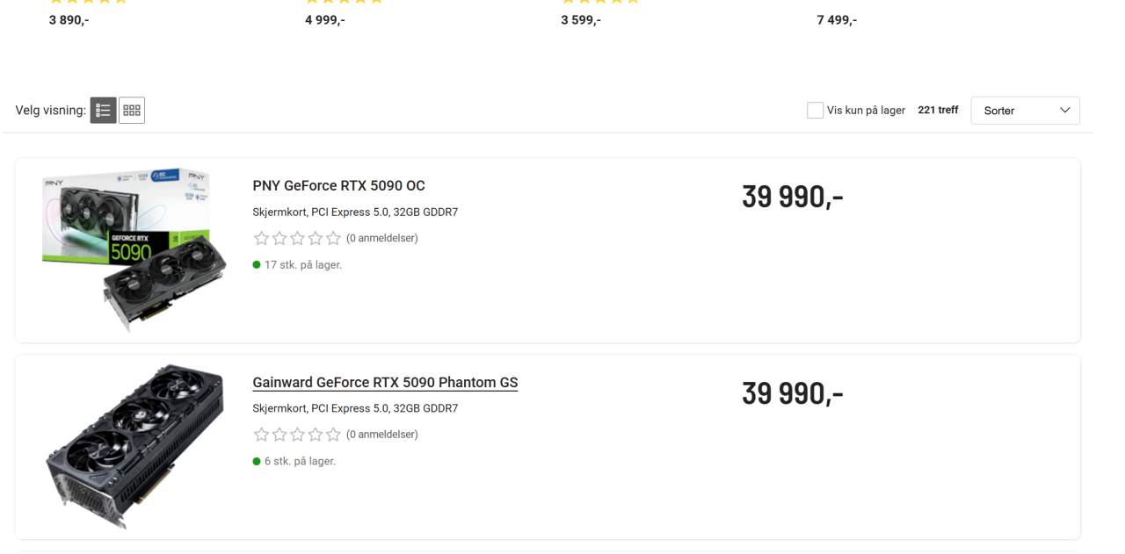Click fifth rating star of PNY card
The image size is (1125, 554).
point(333,238)
